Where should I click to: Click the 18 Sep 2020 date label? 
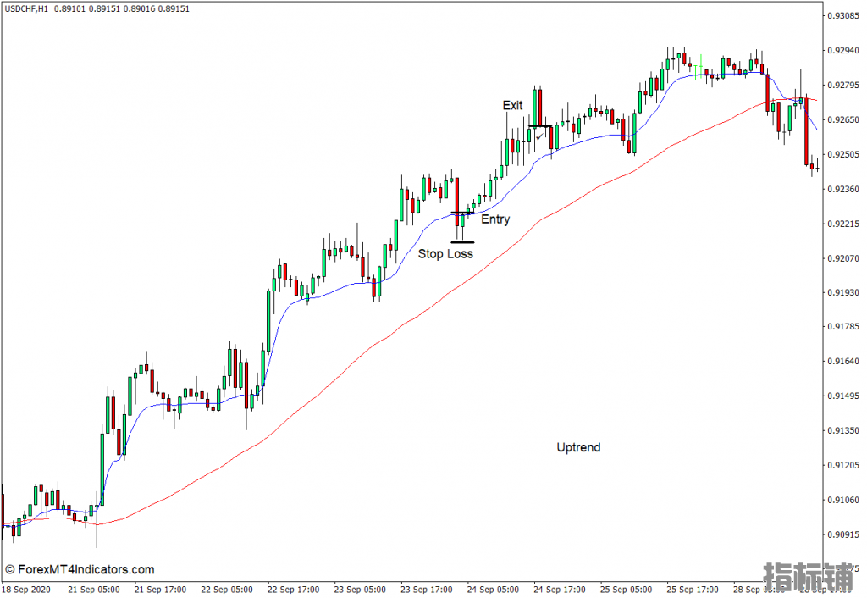[25, 589]
